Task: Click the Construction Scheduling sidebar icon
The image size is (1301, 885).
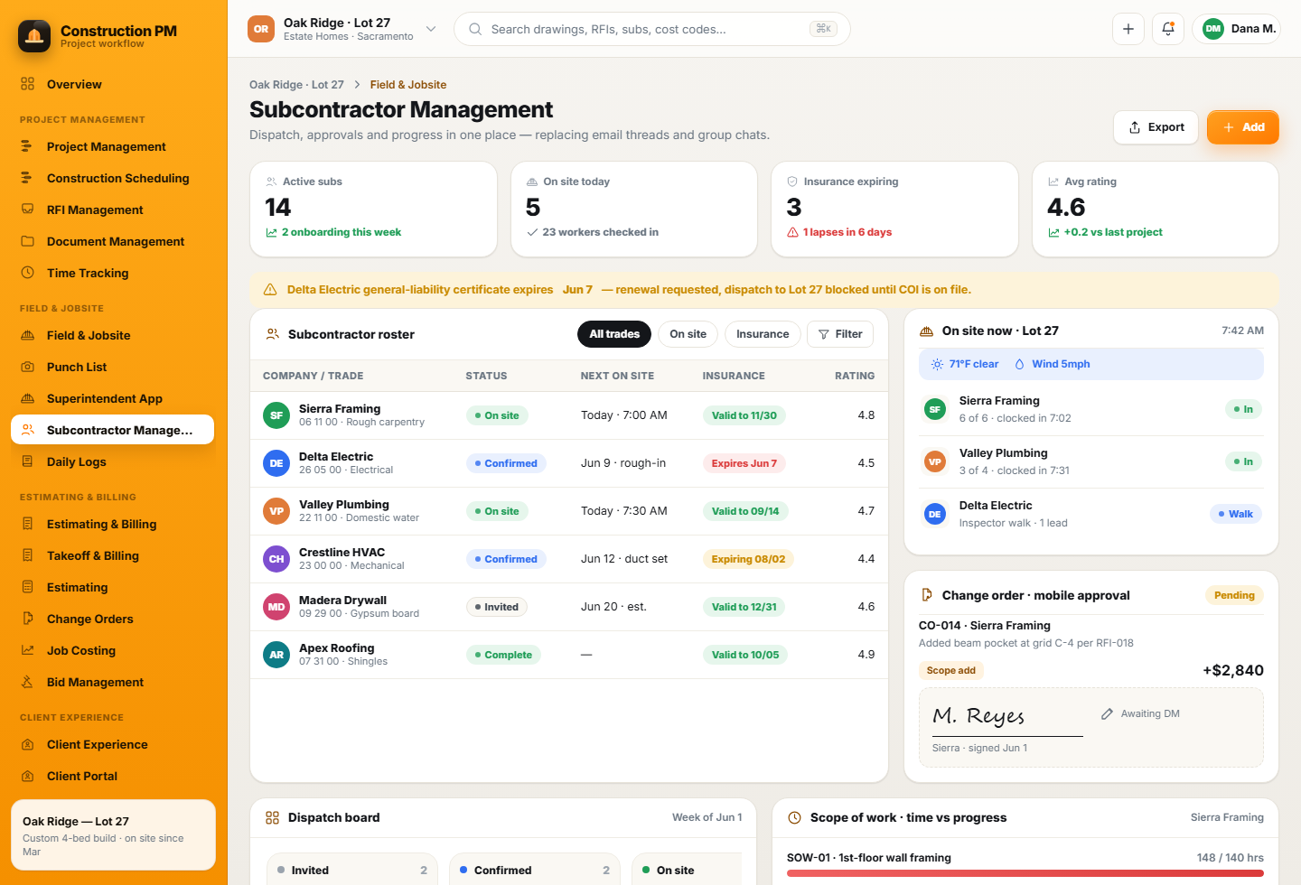Action: tap(27, 178)
